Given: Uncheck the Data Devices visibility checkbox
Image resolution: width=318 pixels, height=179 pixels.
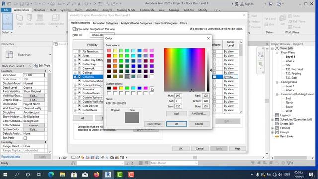Looking at the screenshot, I should pos(79,106).
